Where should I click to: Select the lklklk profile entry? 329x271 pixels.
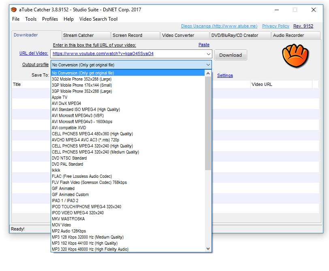click(128, 170)
